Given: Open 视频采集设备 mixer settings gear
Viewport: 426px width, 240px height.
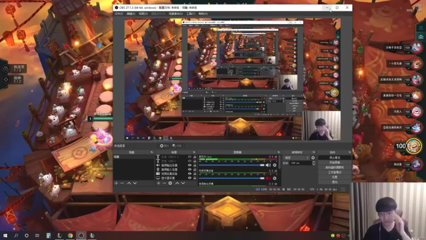Looking at the screenshot, I should coord(275,178).
